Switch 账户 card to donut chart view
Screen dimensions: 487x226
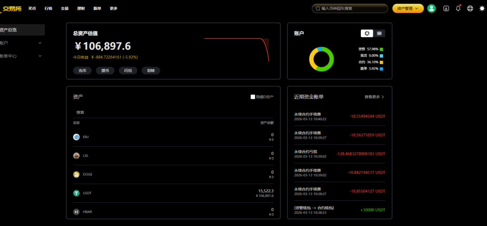pos(367,33)
